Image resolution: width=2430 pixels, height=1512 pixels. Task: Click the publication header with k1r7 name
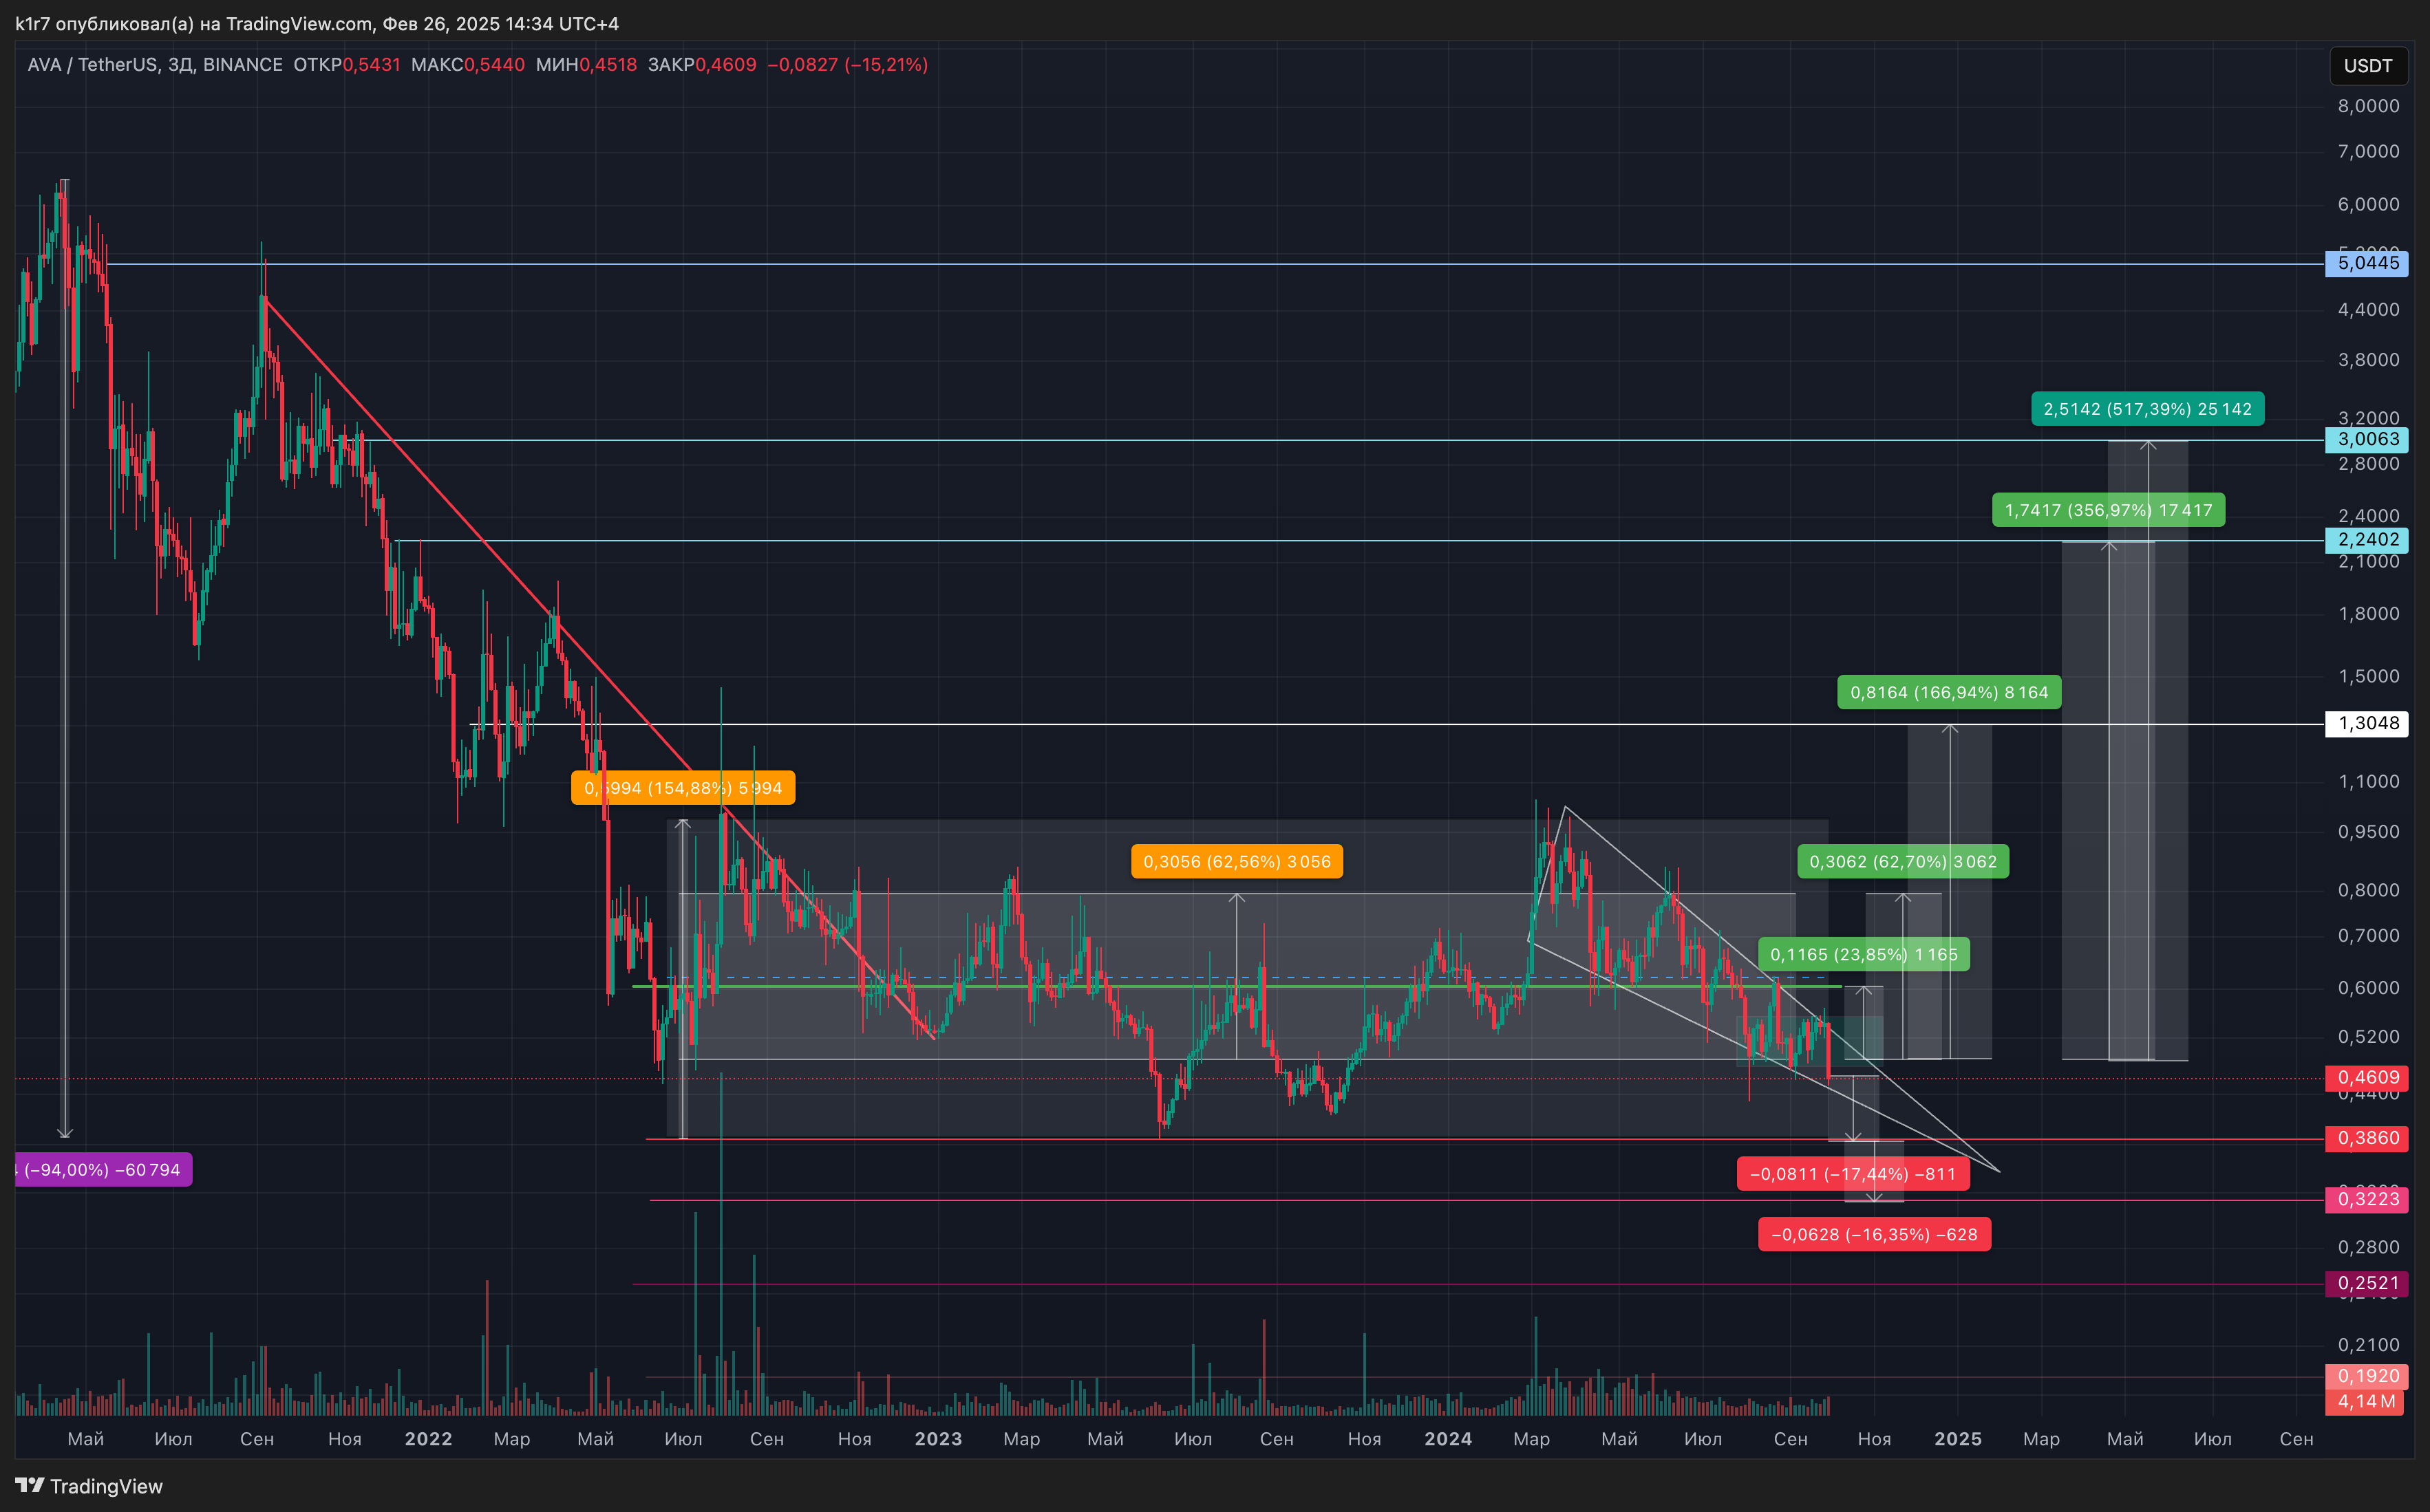(317, 23)
